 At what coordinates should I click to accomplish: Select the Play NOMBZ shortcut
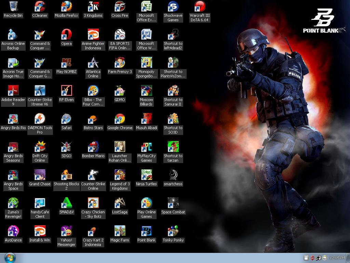tap(67, 63)
